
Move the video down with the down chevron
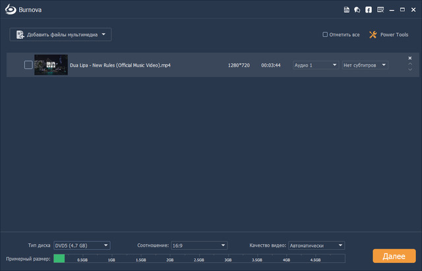pyautogui.click(x=410, y=69)
